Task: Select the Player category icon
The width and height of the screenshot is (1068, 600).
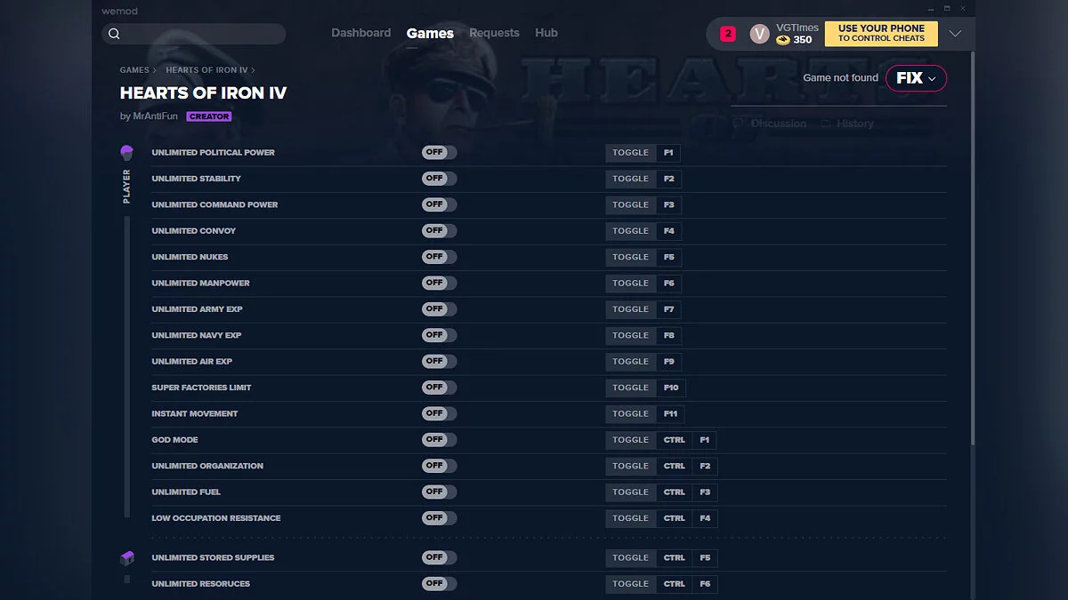Action: [x=126, y=153]
